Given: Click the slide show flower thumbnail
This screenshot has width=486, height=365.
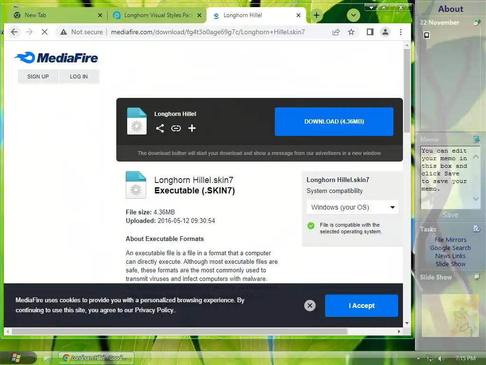Looking at the screenshot, I should pyautogui.click(x=450, y=316).
